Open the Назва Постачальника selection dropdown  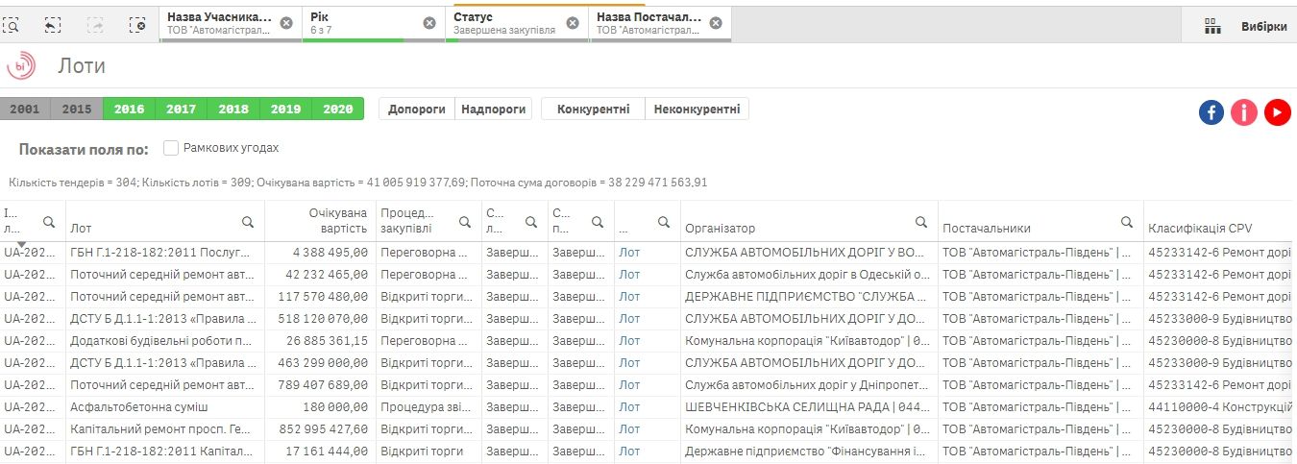click(661, 23)
